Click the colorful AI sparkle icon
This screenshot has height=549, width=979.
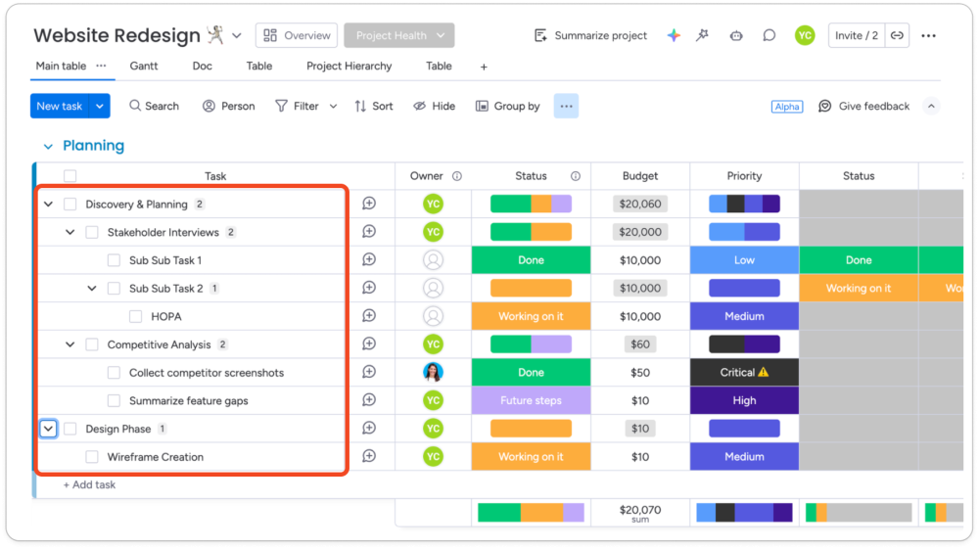pos(674,35)
